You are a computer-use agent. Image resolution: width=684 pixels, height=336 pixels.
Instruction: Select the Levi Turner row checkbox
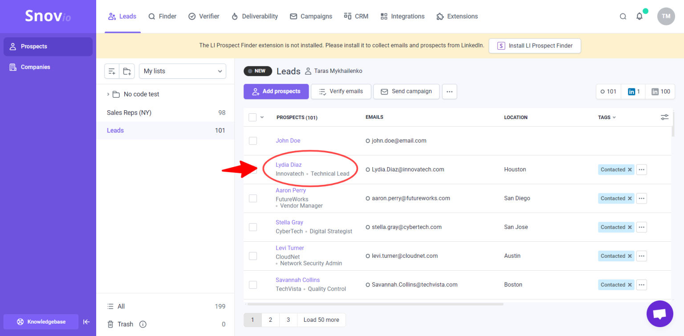coord(252,256)
